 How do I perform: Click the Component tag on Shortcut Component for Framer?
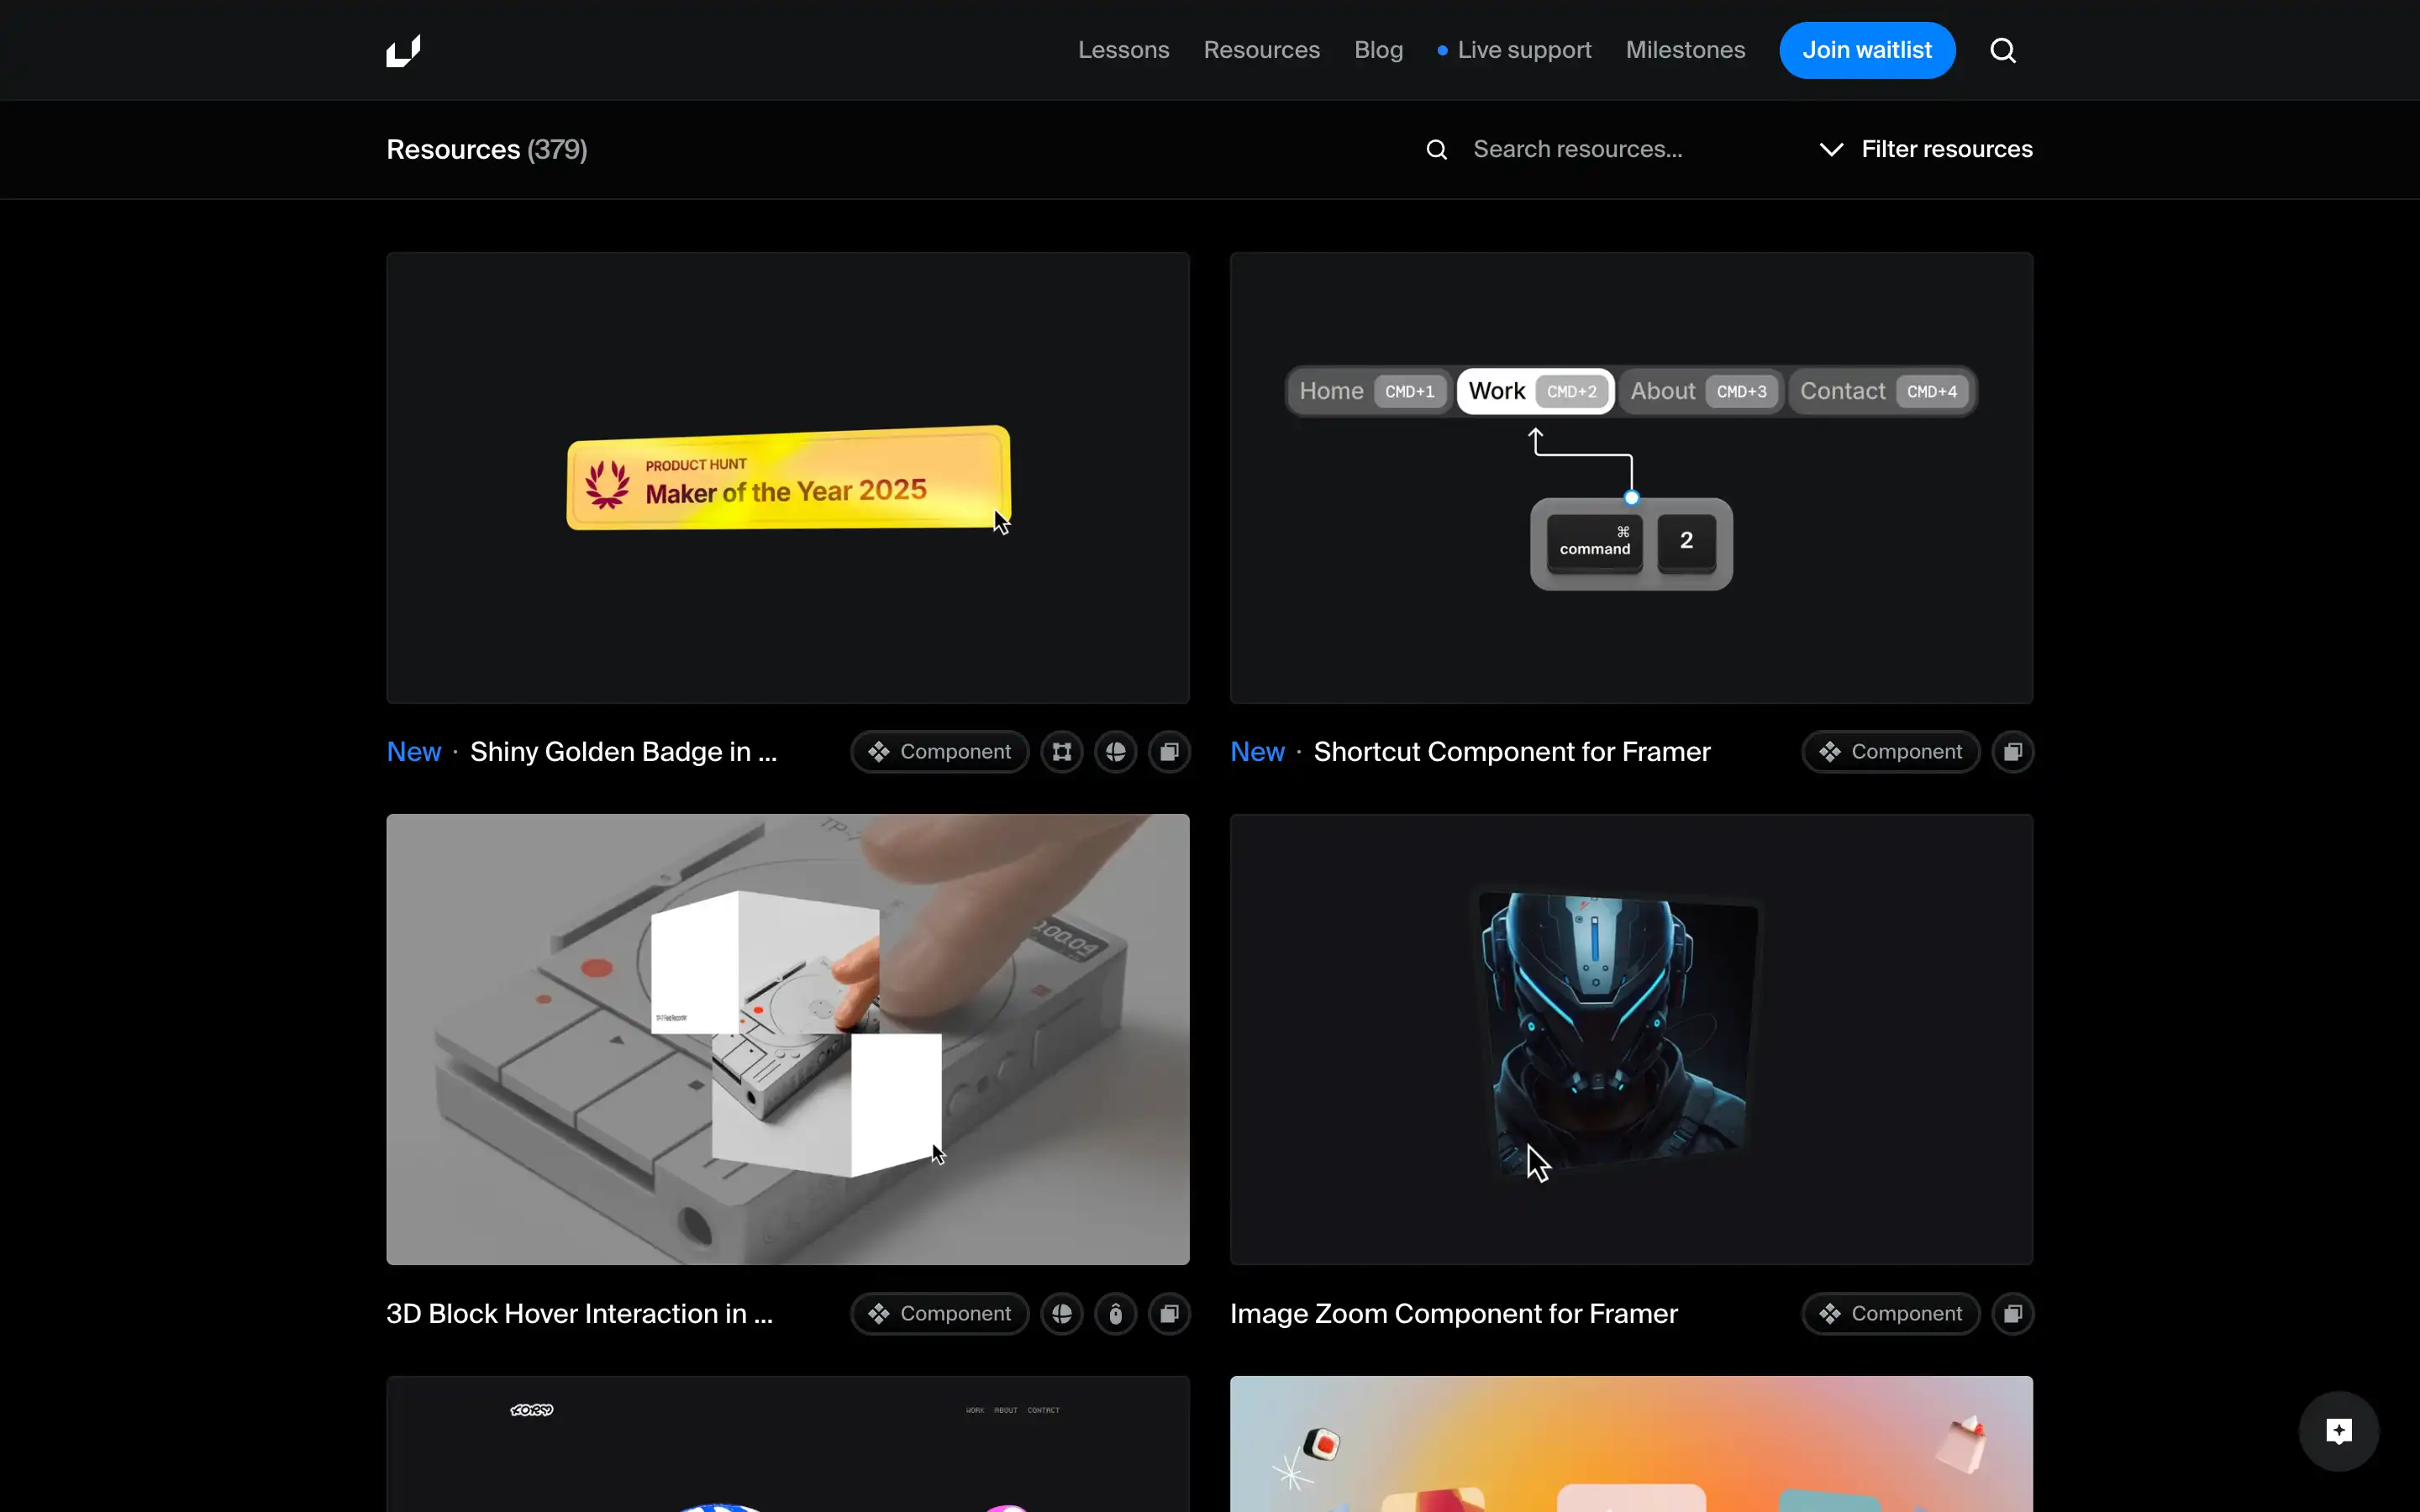pos(1891,752)
